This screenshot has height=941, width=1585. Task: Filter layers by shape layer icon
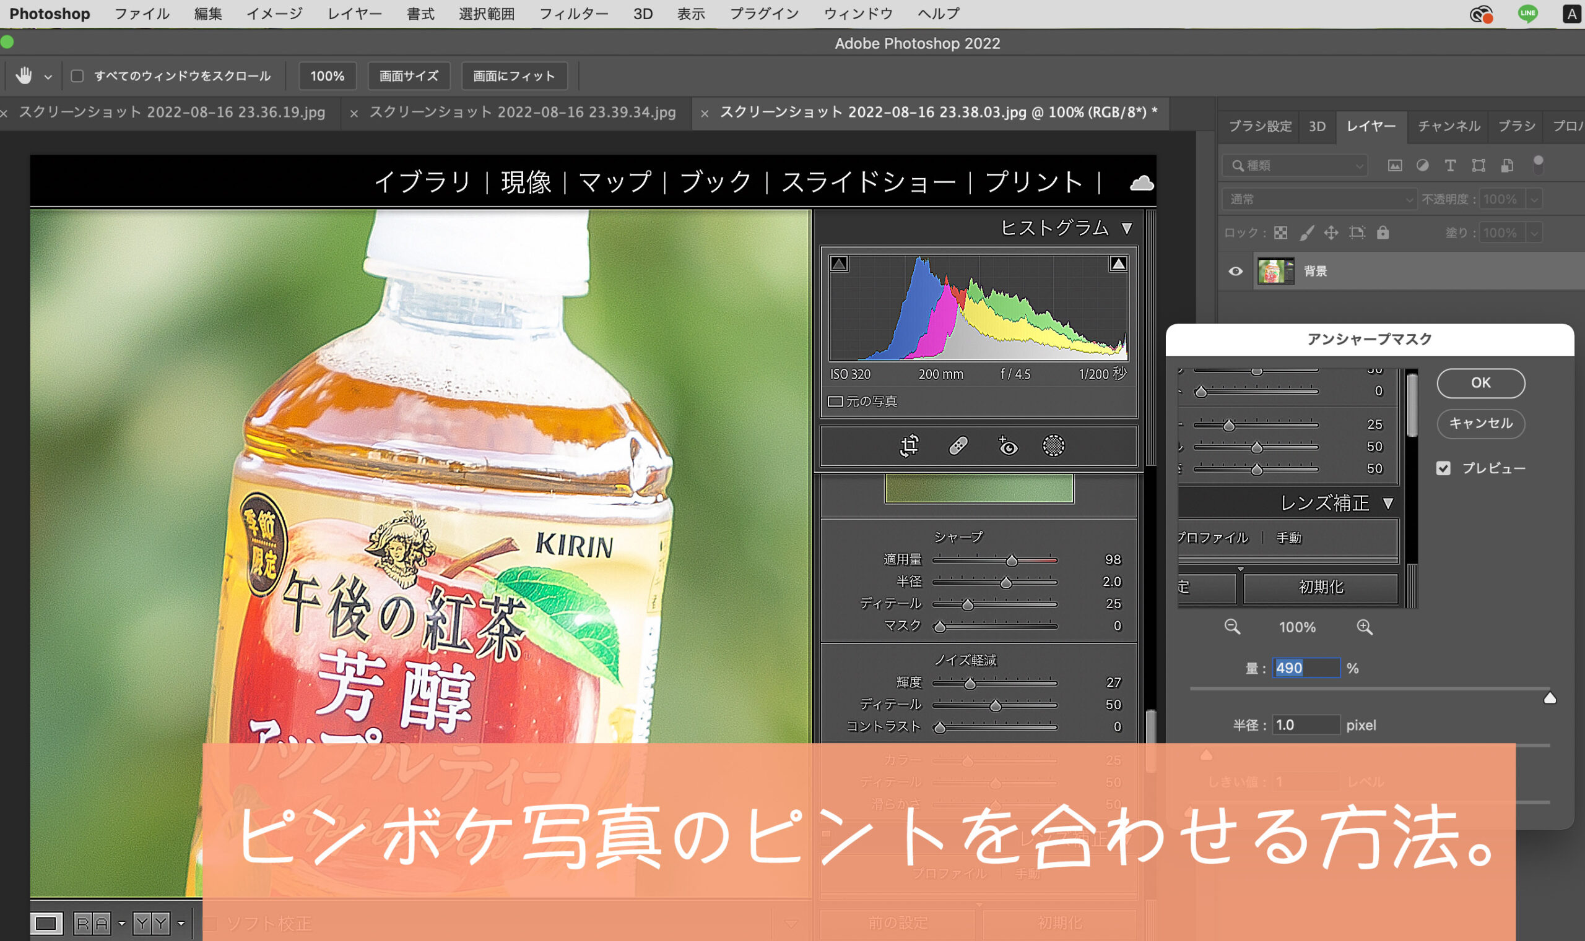[1479, 166]
